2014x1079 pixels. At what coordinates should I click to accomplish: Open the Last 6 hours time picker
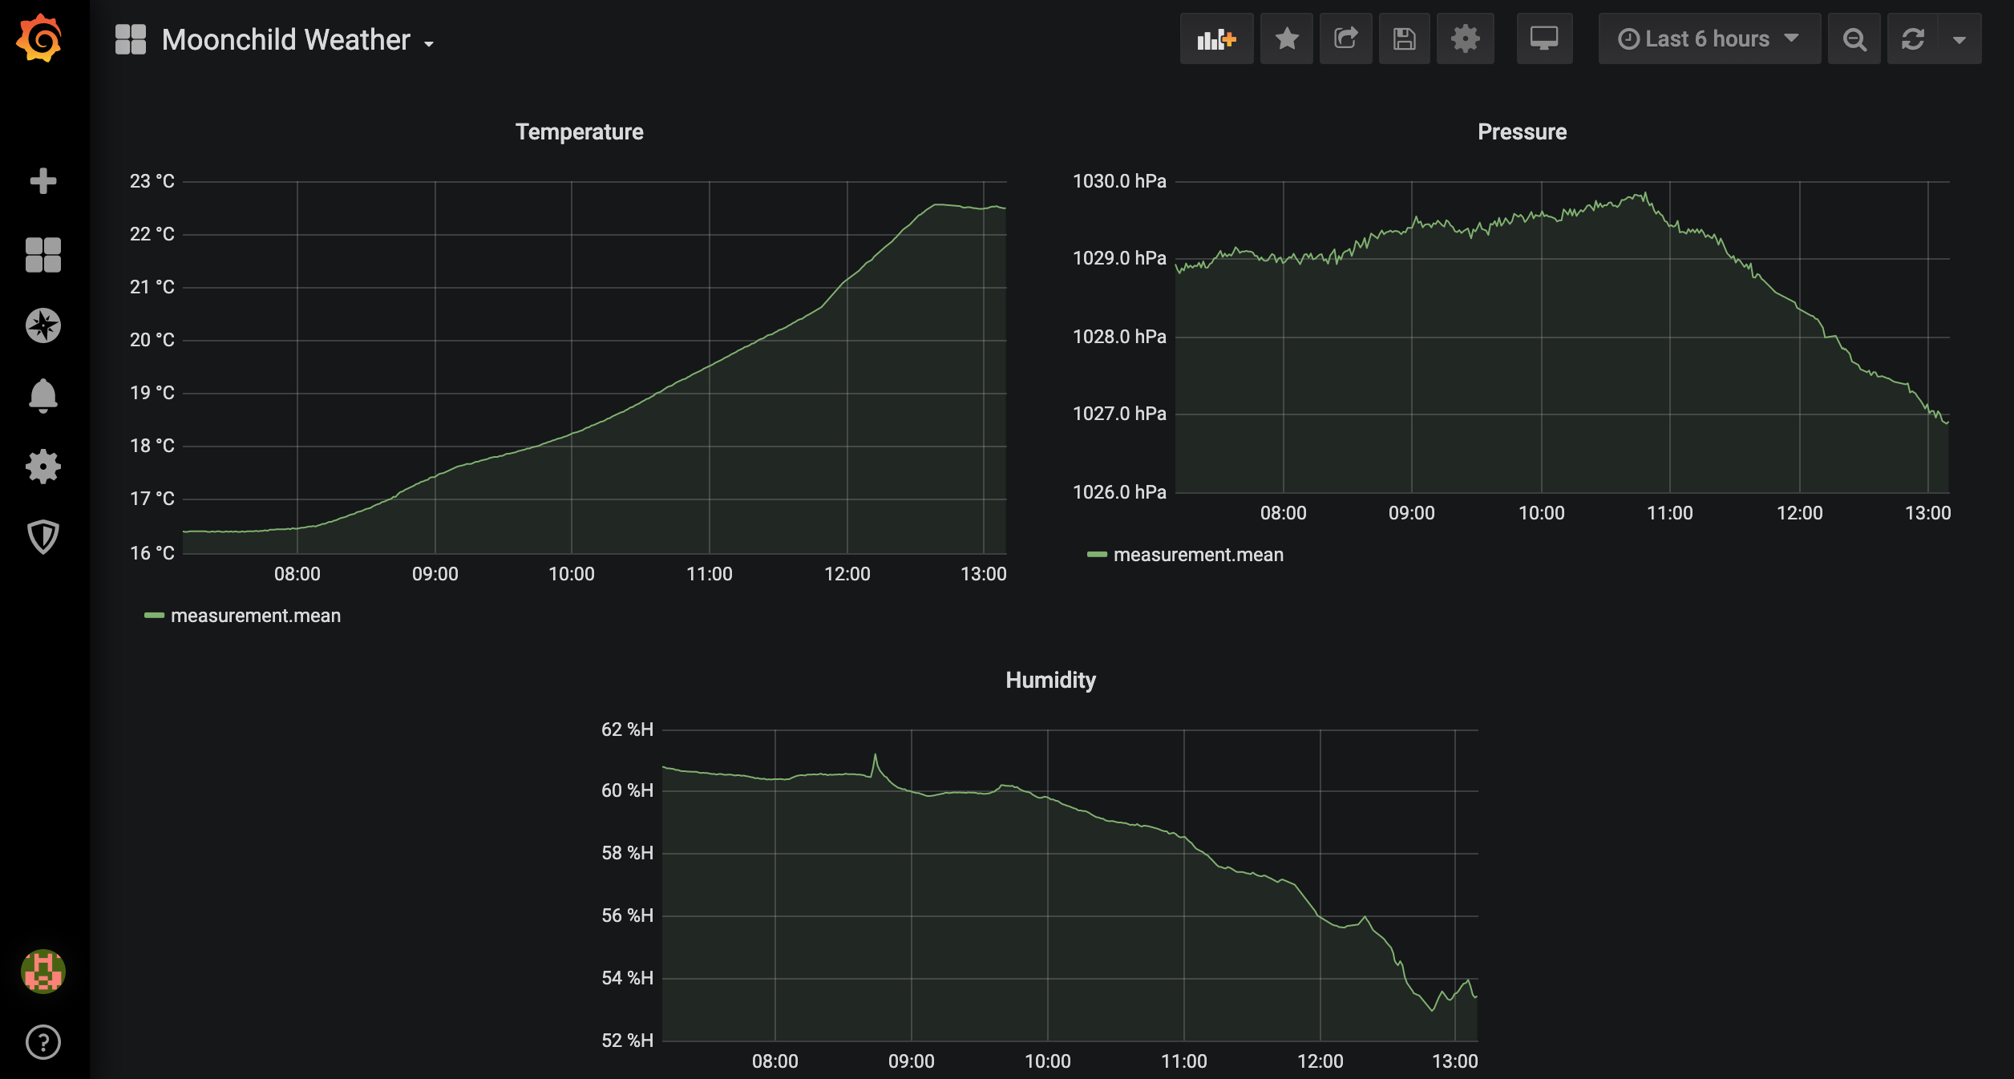click(1709, 38)
